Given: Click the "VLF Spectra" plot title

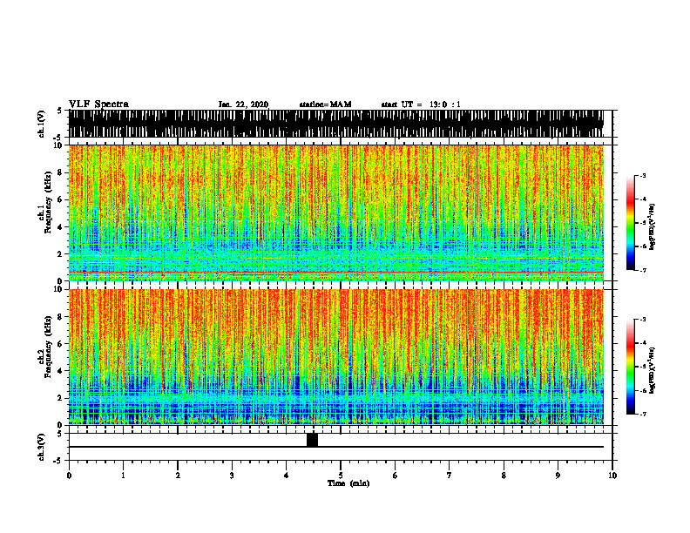Looking at the screenshot, I should pyautogui.click(x=98, y=105).
